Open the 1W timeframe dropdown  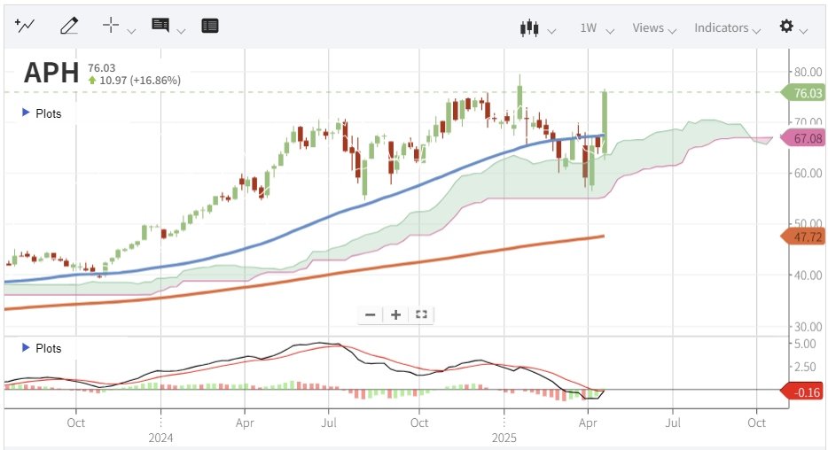click(x=597, y=28)
